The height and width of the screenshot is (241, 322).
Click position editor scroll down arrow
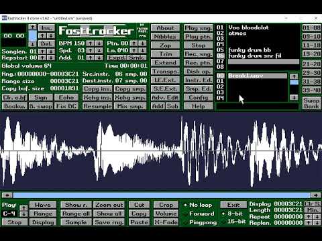point(33,44)
